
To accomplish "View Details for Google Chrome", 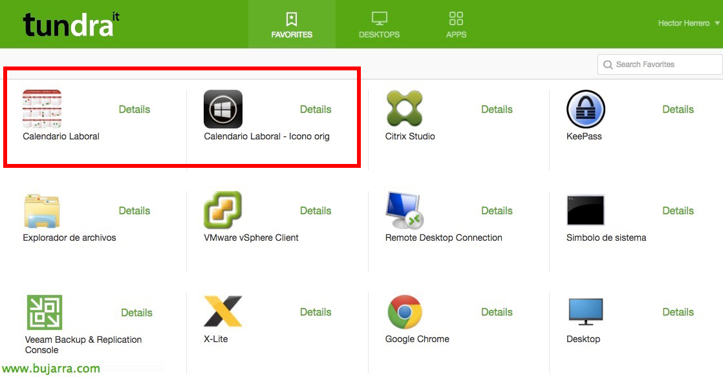I will pyautogui.click(x=497, y=312).
